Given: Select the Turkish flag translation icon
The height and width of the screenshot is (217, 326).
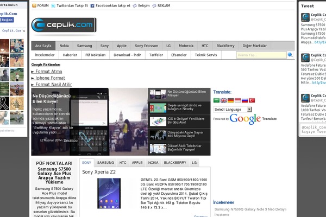Looking at the screenshot, I should point(252,100).
